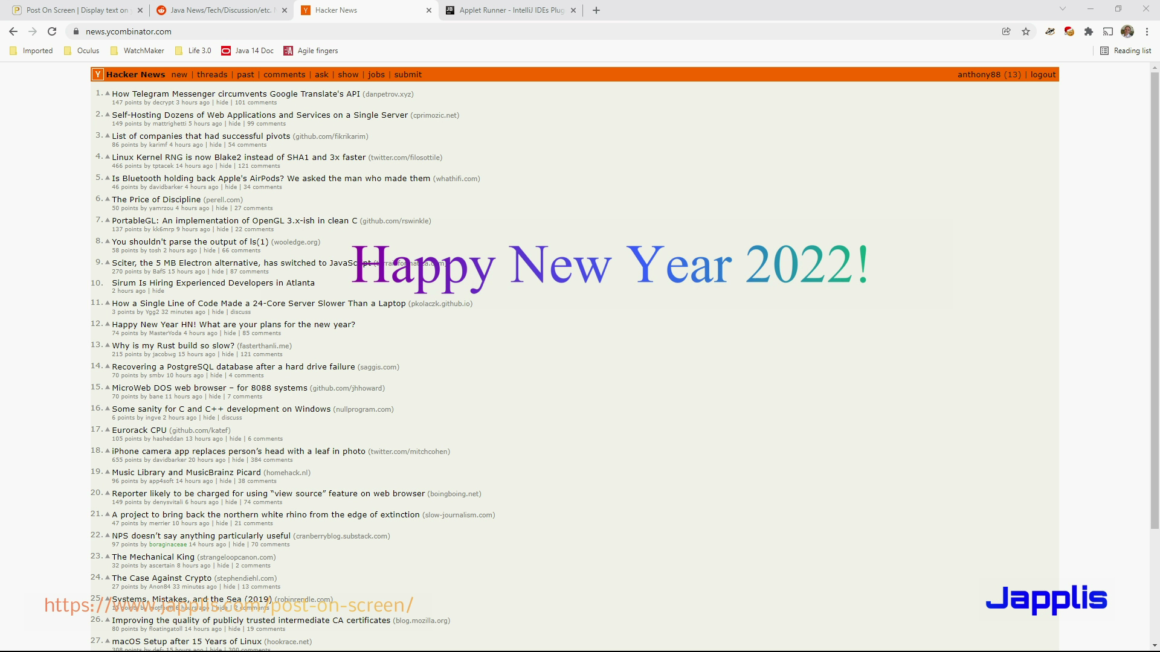The image size is (1160, 652).
Task: Open the Chrome three-dot menu
Action: tap(1147, 31)
